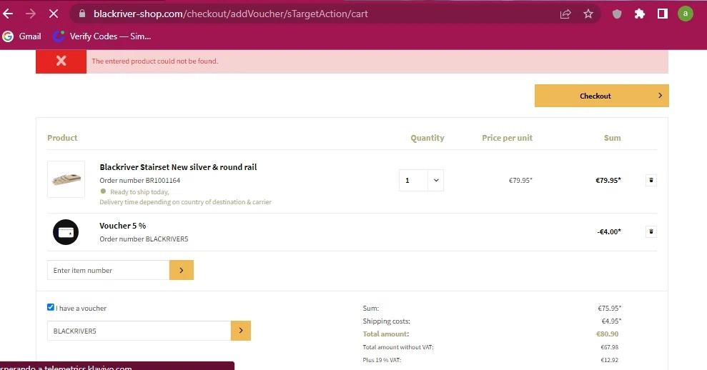The image size is (707, 370).
Task: Dismiss the red error X icon
Action: click(x=61, y=61)
